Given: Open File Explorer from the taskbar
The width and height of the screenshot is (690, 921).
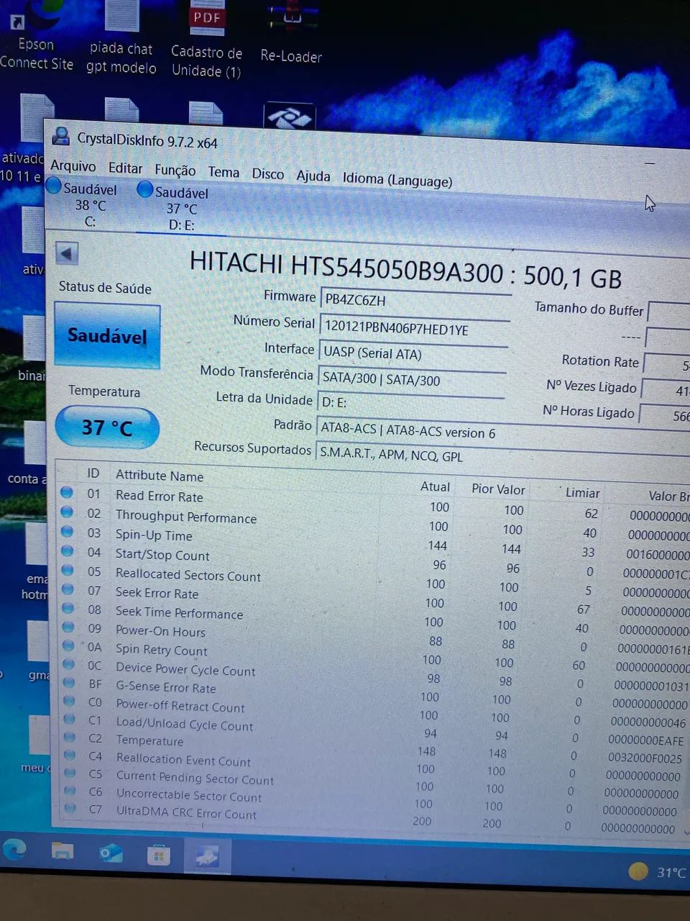Looking at the screenshot, I should (63, 853).
